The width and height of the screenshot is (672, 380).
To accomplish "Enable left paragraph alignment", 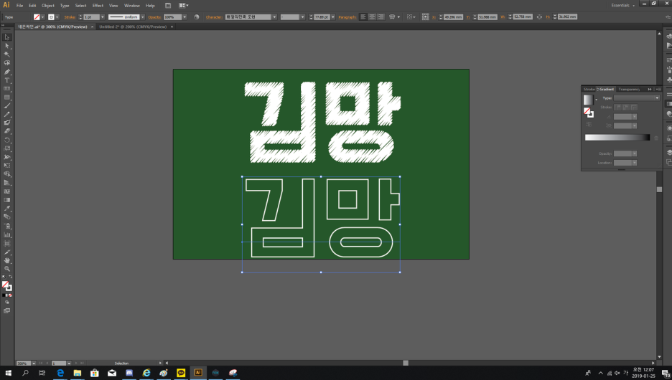I will pos(363,16).
